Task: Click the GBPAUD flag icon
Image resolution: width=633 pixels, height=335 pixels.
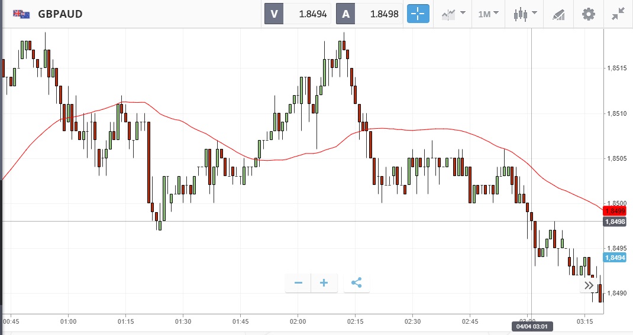Action: point(22,14)
